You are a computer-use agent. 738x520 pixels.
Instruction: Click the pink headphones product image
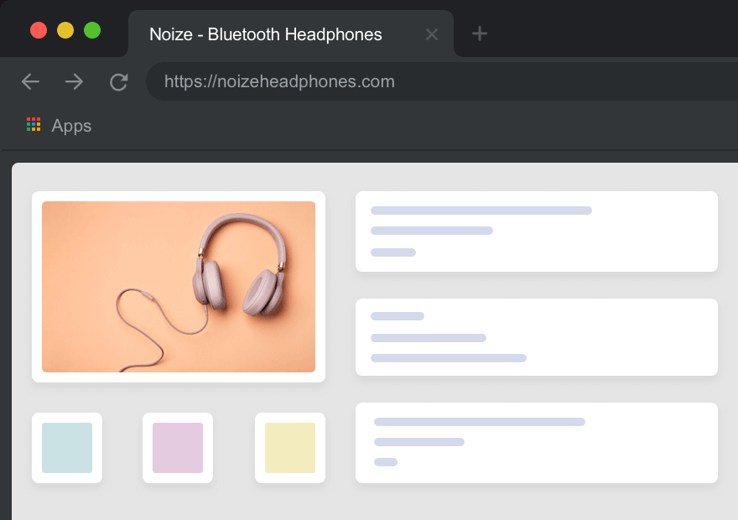(x=179, y=287)
